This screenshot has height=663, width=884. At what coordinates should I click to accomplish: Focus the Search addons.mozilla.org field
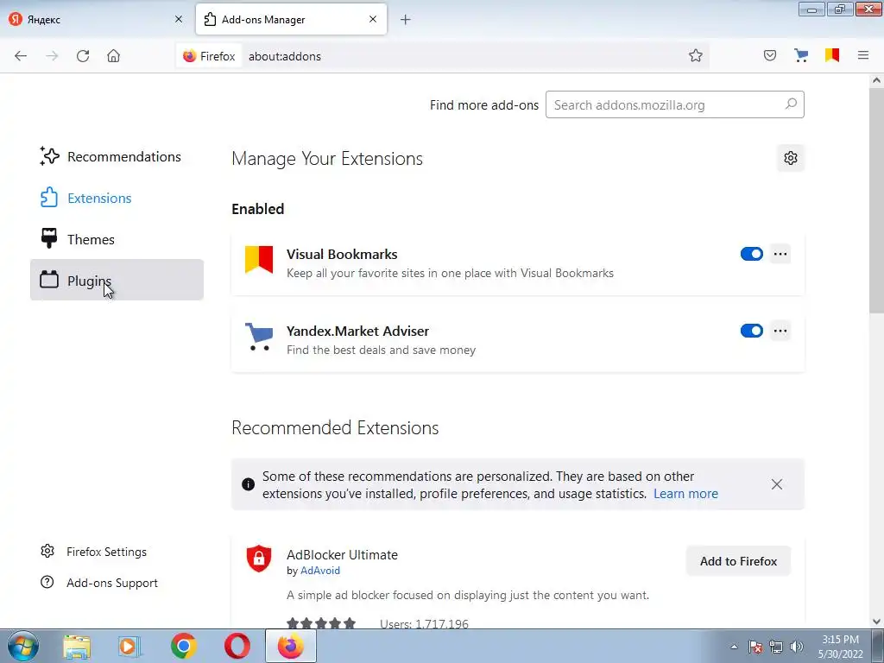pos(674,104)
